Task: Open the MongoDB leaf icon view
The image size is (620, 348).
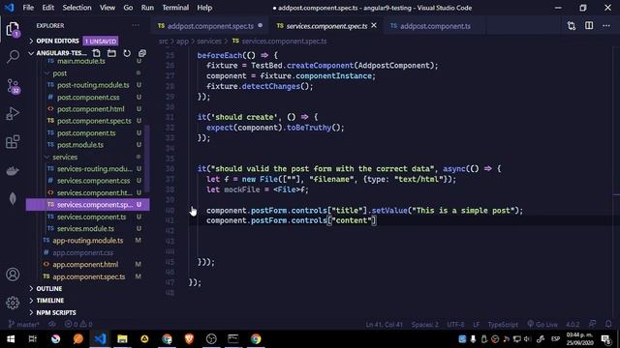Action: [13, 198]
